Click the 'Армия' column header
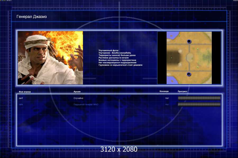The height and width of the screenshot is (158, 238). tap(77, 92)
